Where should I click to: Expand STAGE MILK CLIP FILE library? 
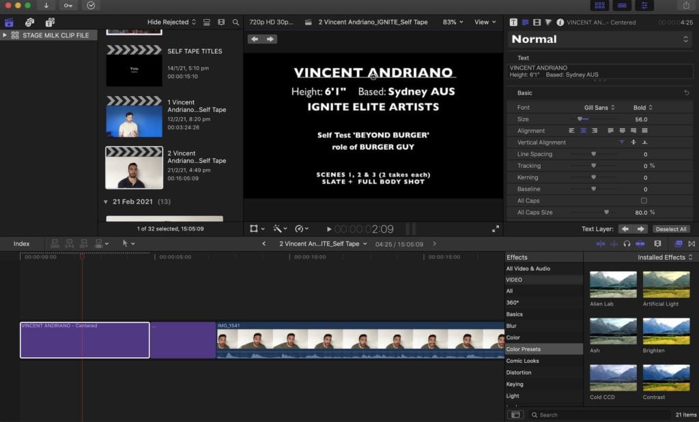point(5,35)
